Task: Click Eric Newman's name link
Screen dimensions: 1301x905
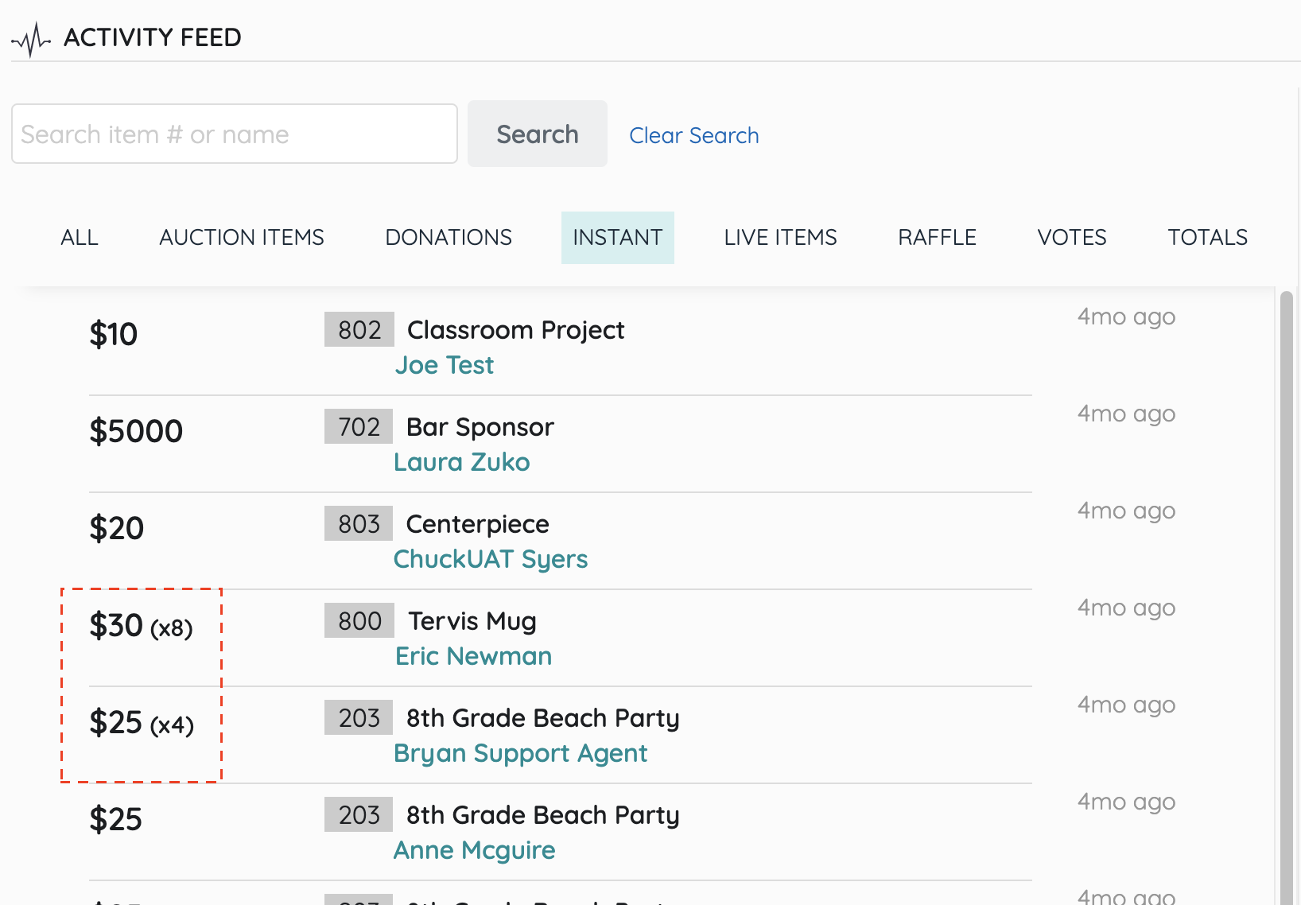Action: tap(474, 656)
